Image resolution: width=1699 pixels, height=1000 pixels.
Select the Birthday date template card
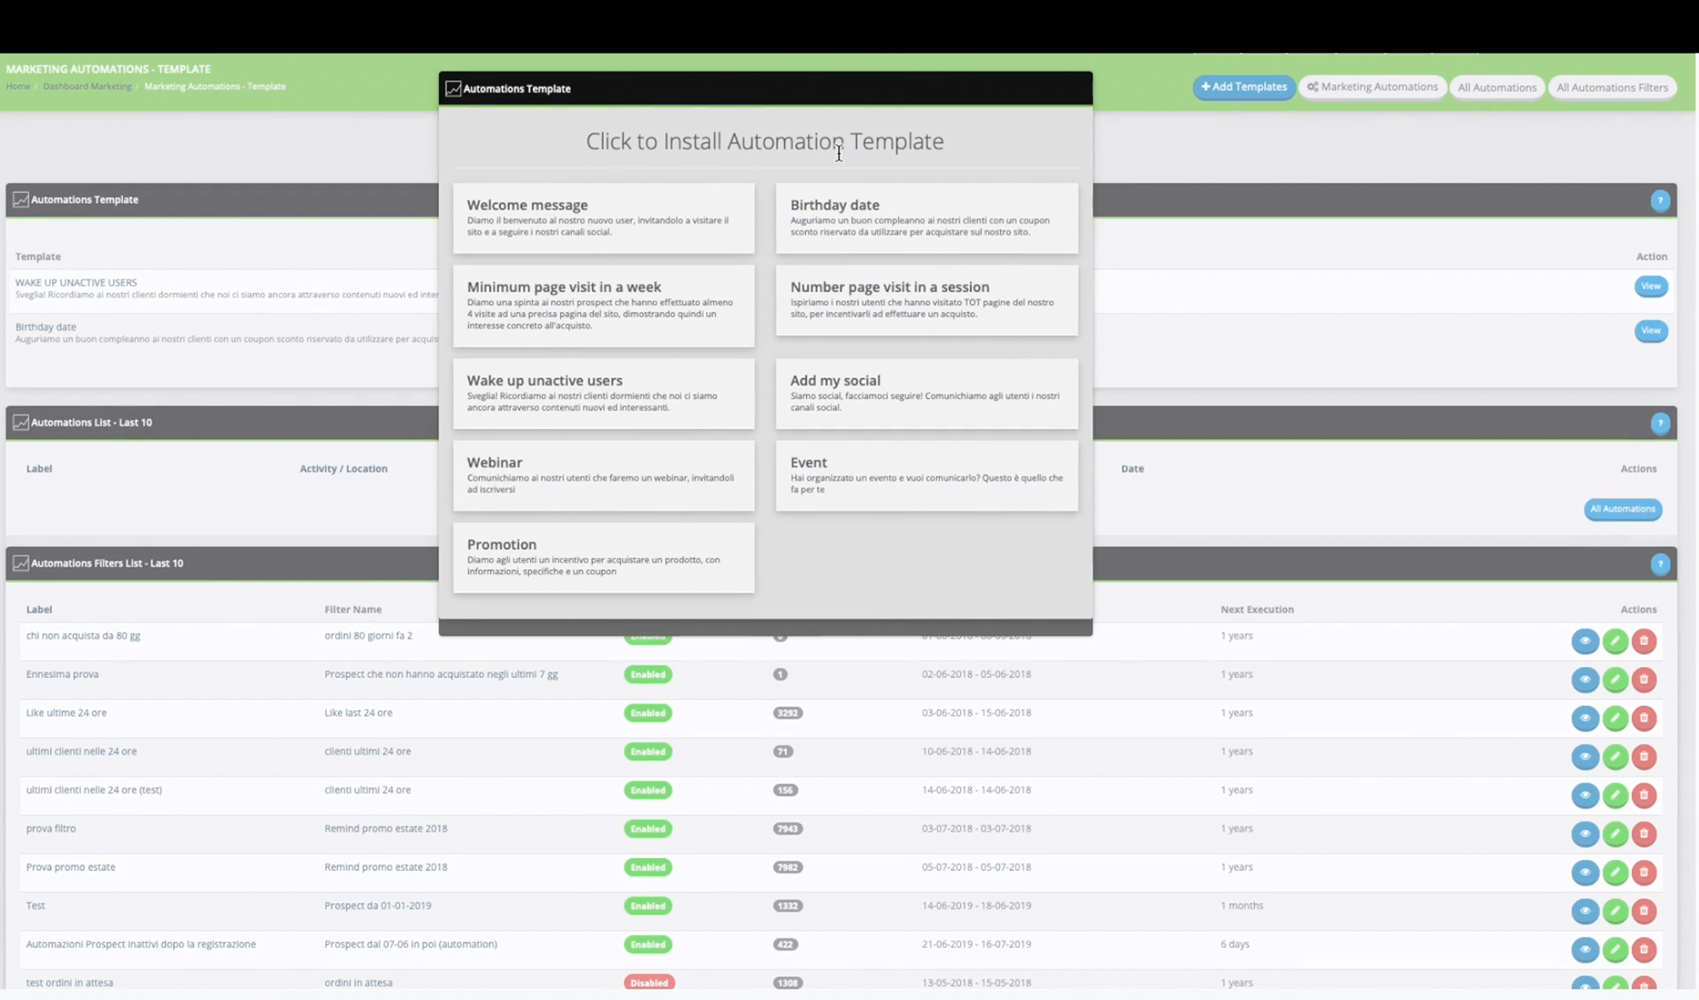(926, 218)
